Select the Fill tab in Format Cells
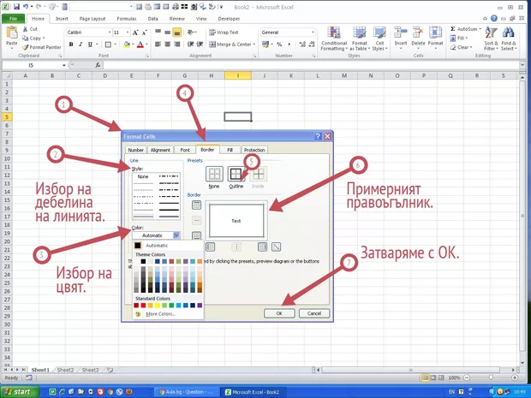This screenshot has width=531, height=398. pos(230,150)
